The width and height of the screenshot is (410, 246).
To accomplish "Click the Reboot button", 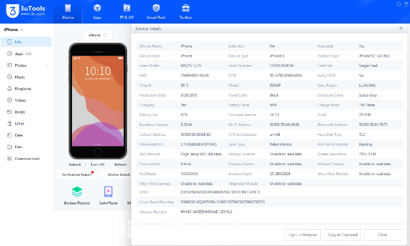I will pos(75,165).
